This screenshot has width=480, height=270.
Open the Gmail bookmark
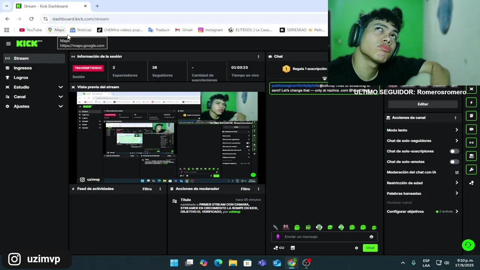[x=184, y=30]
